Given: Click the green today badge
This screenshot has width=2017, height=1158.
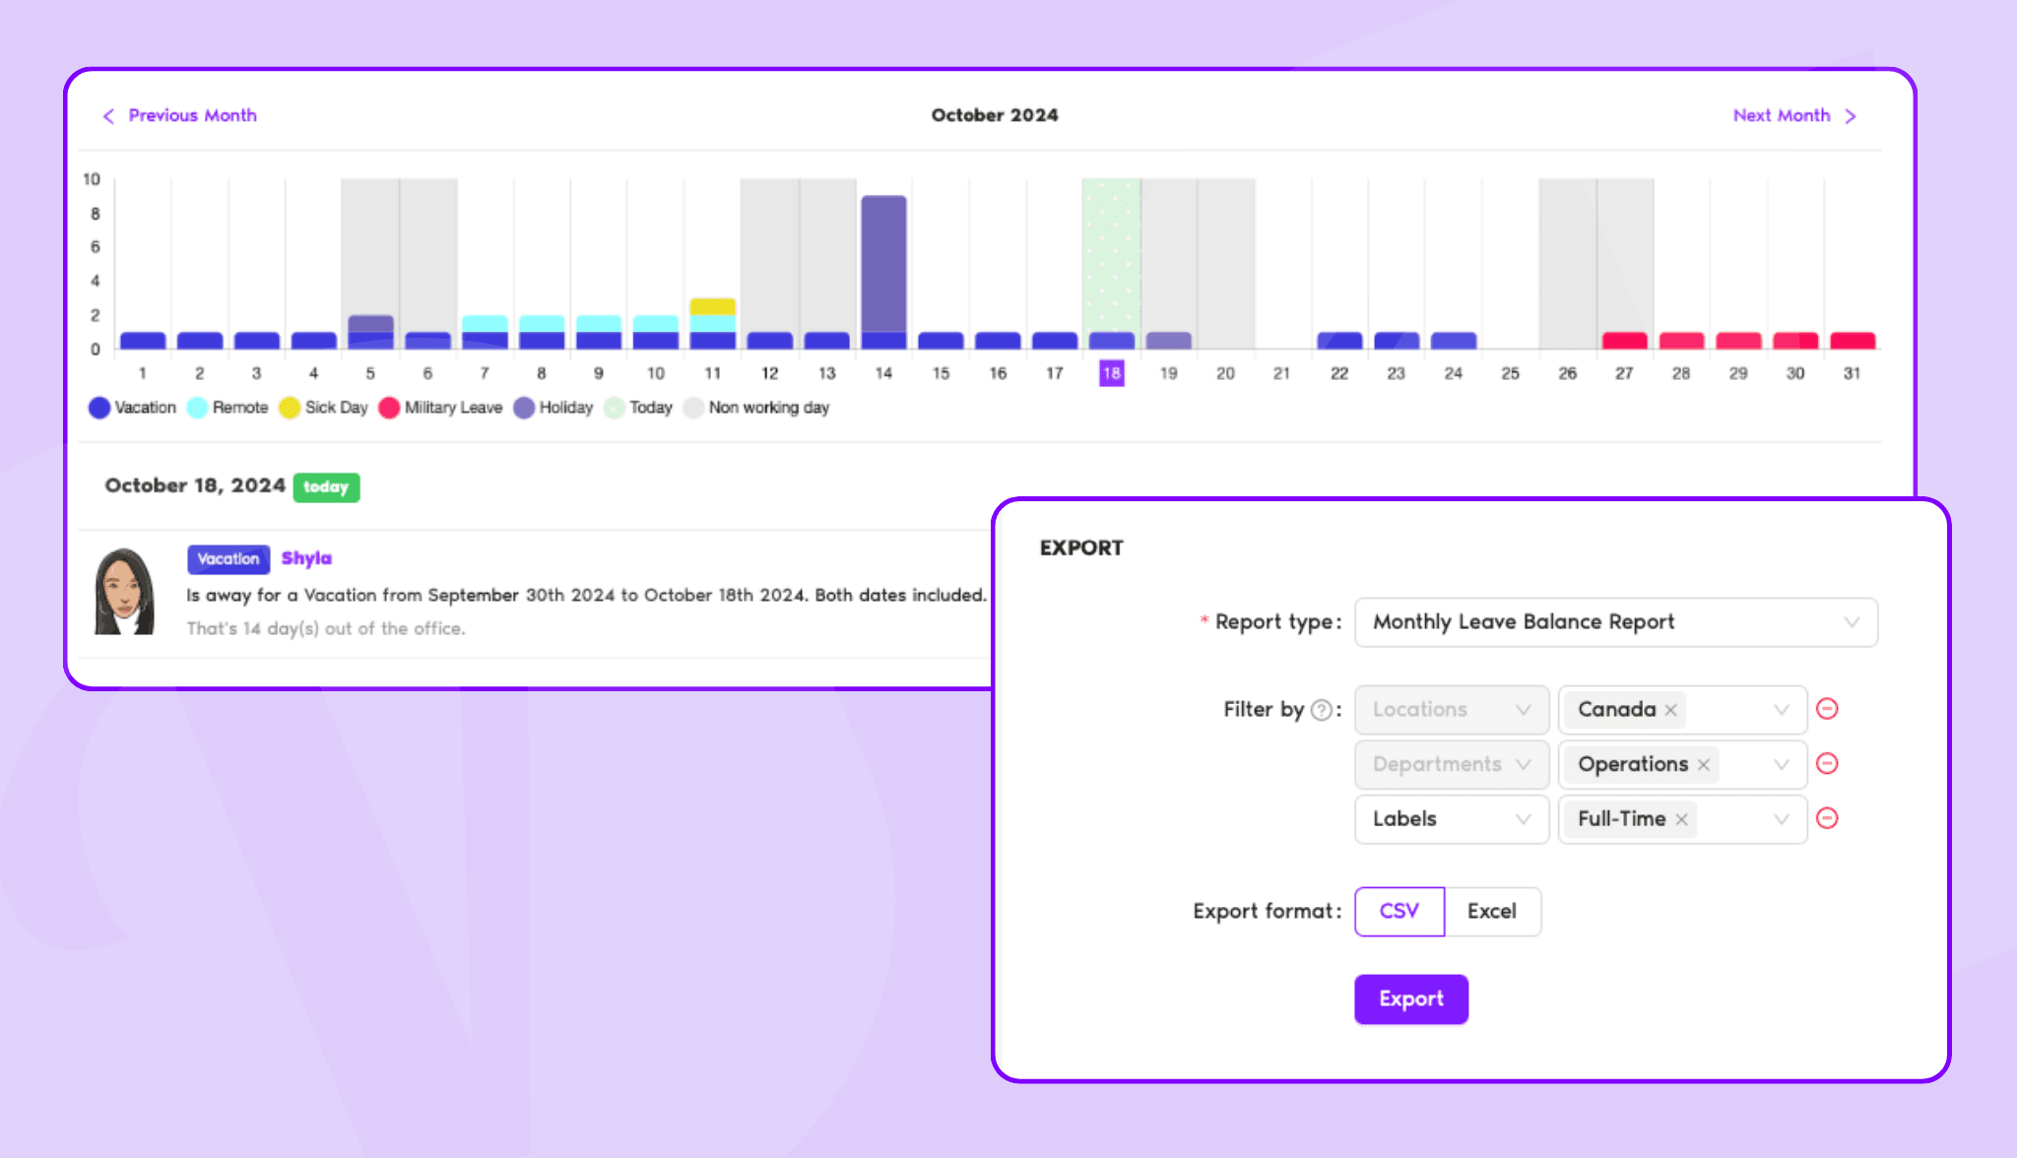Looking at the screenshot, I should 326,487.
